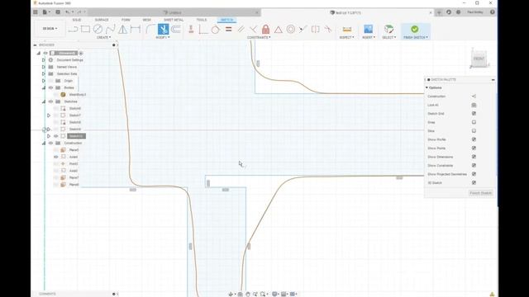This screenshot has width=529, height=297.
Task: Activate the Trim scissors tool
Action: pyautogui.click(x=164, y=30)
